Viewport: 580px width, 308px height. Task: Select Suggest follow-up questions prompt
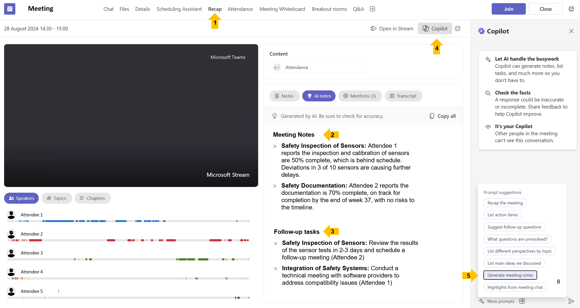[514, 227]
